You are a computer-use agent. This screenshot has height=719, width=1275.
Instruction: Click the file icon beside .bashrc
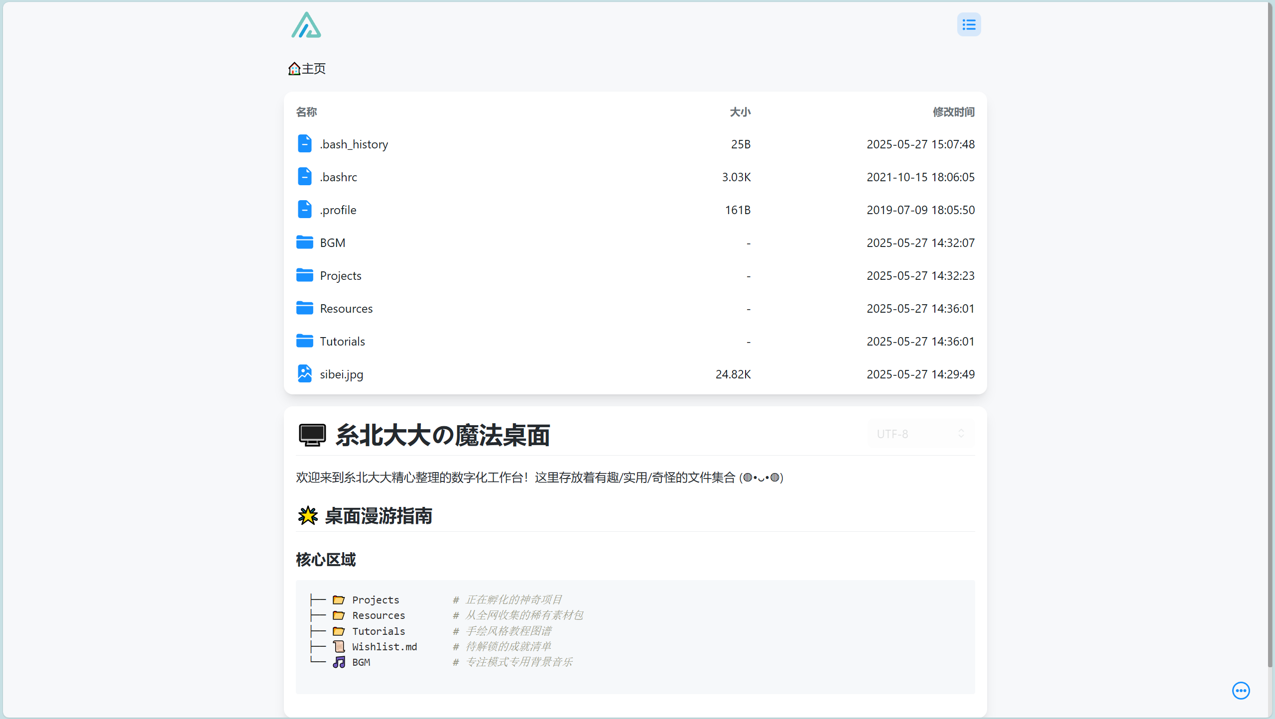[x=304, y=176]
